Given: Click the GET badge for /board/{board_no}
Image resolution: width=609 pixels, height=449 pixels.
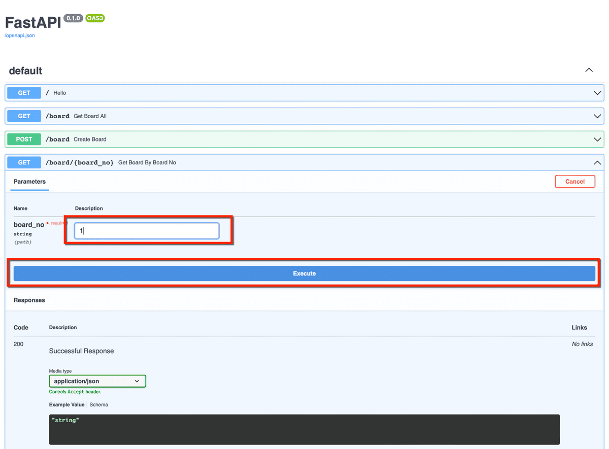Looking at the screenshot, I should (x=24, y=162).
